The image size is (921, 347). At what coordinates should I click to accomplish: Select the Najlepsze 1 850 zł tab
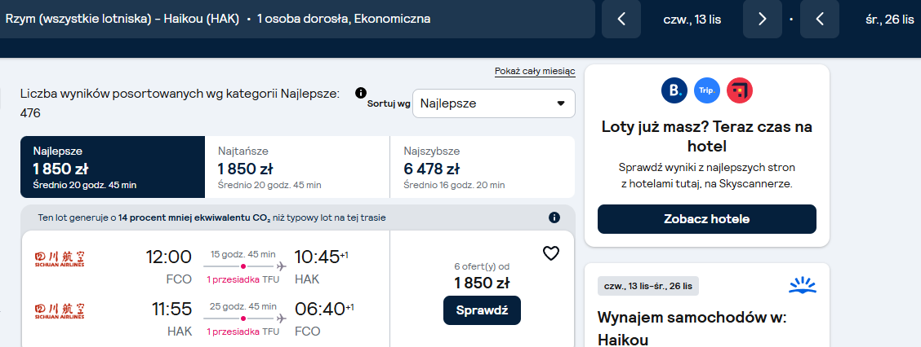(x=113, y=167)
